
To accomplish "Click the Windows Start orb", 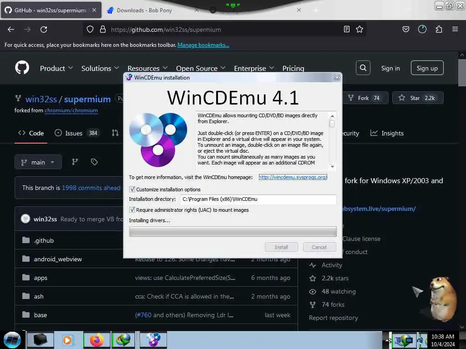I will click(x=12, y=340).
